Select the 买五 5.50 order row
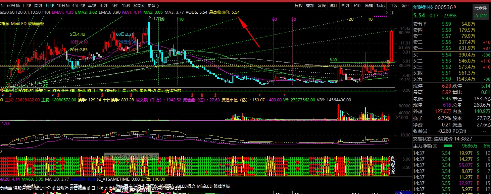Screen dimensions: 491x194 pos(451,79)
